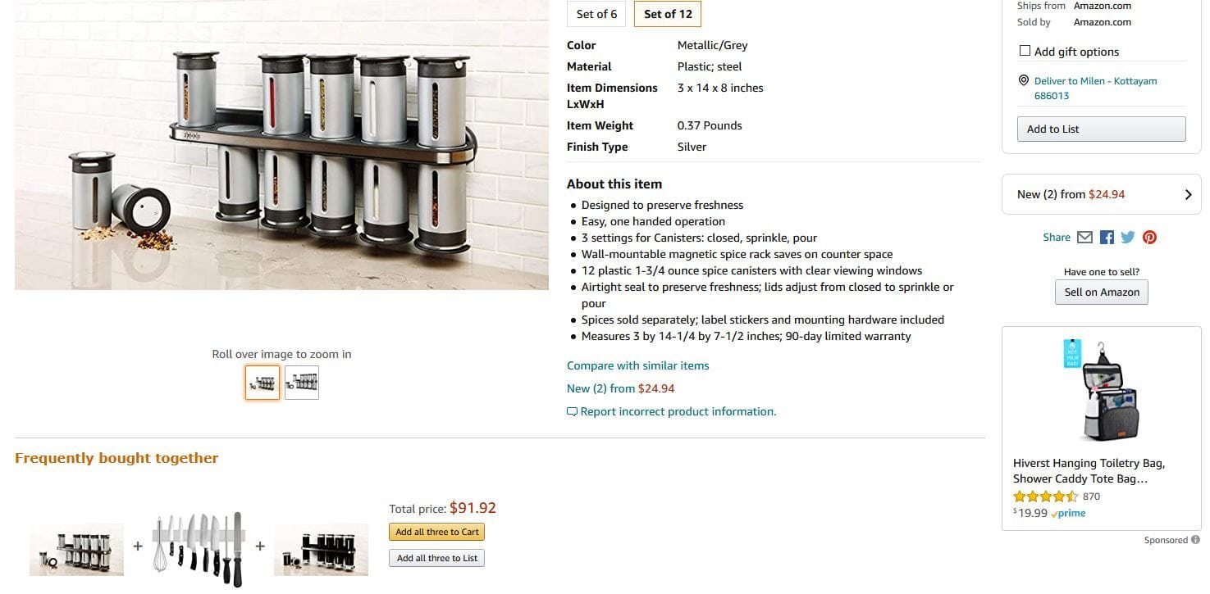Enable Add gift options
Image resolution: width=1210 pixels, height=594 pixels.
click(x=1025, y=50)
